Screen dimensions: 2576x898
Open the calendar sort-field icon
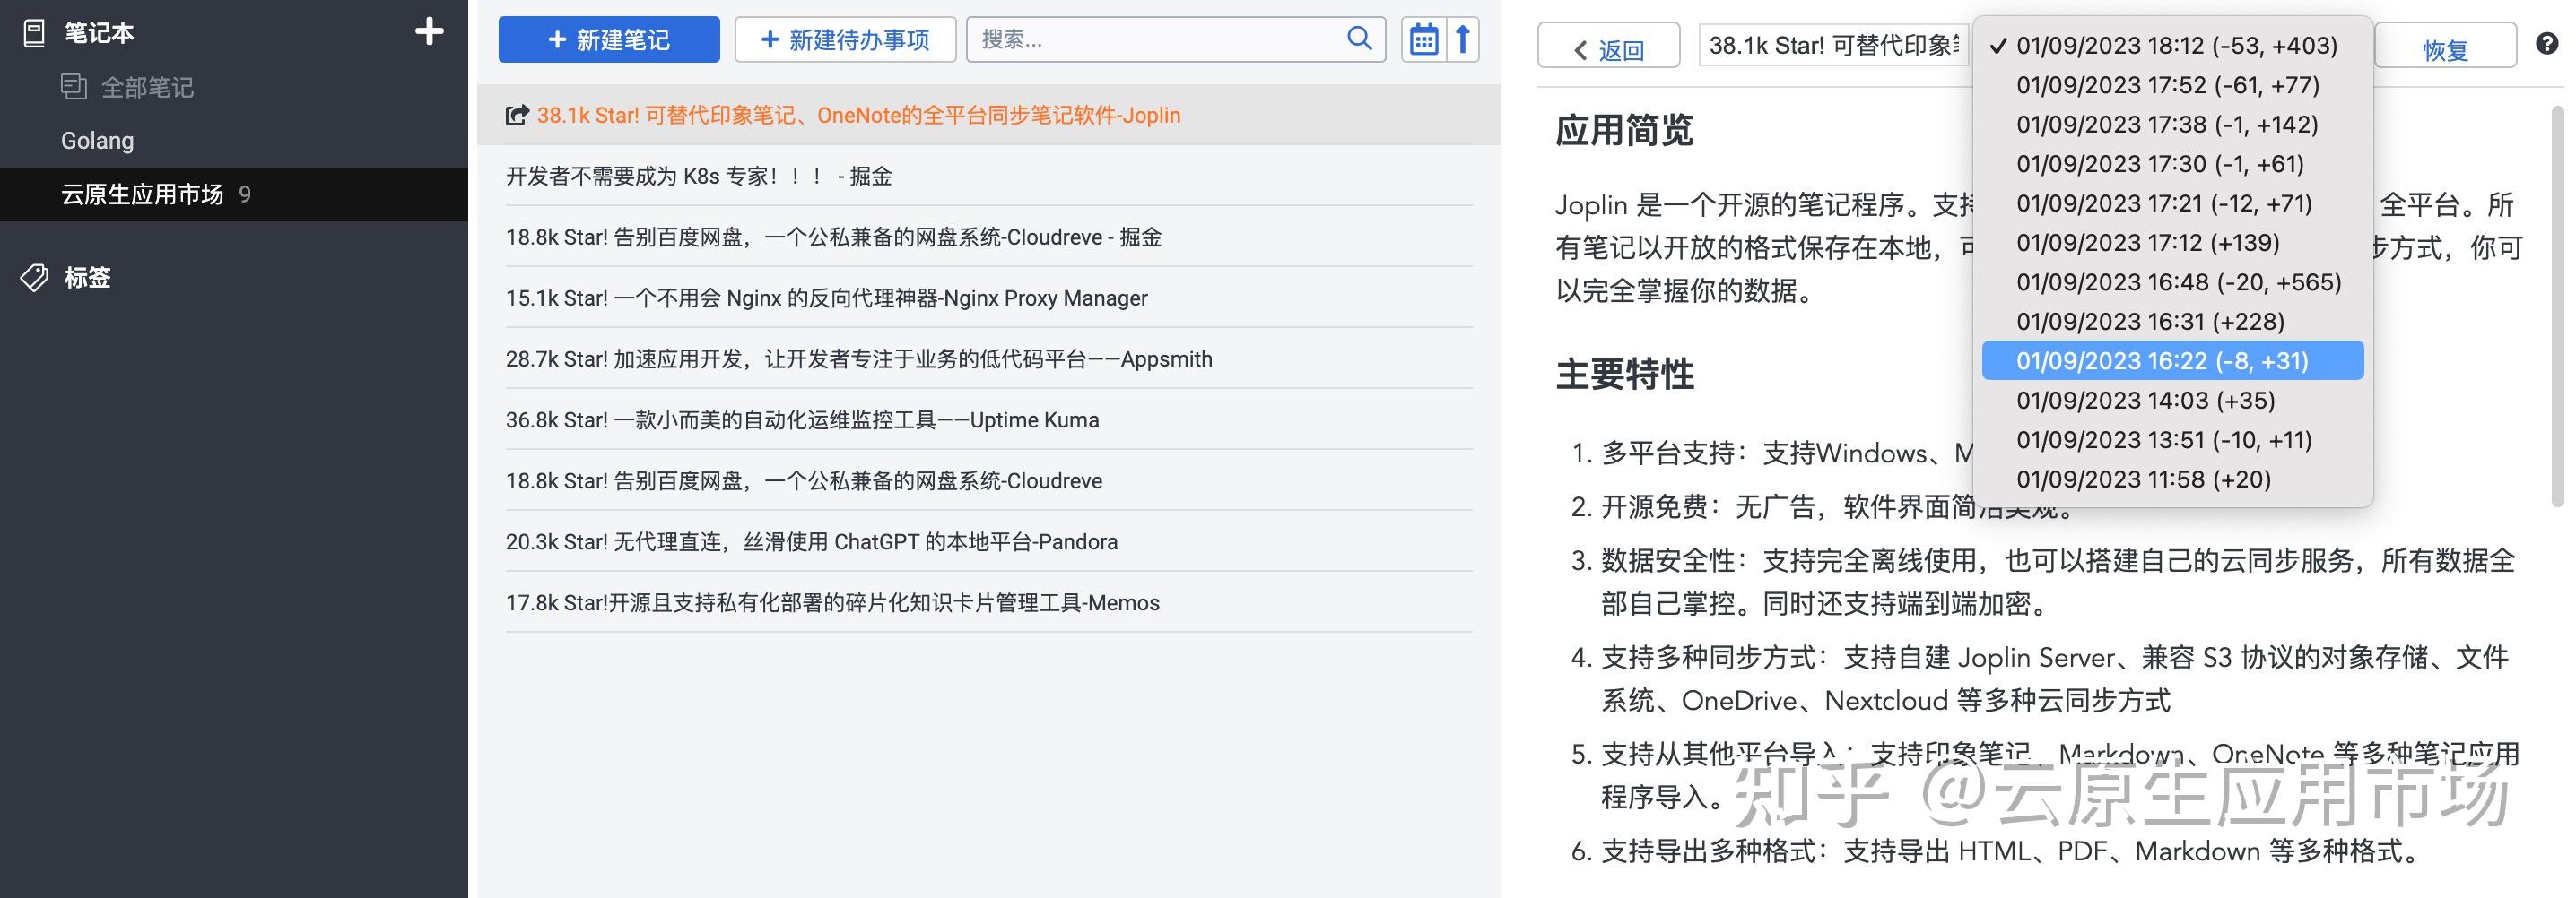click(1423, 40)
